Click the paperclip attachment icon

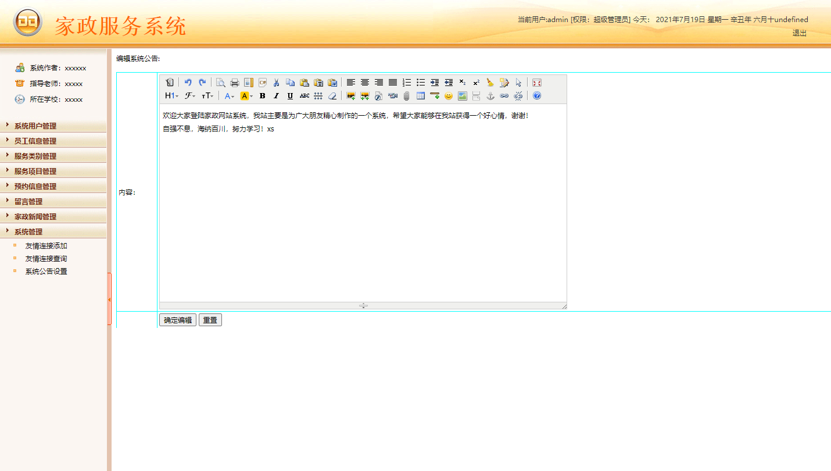coord(407,96)
